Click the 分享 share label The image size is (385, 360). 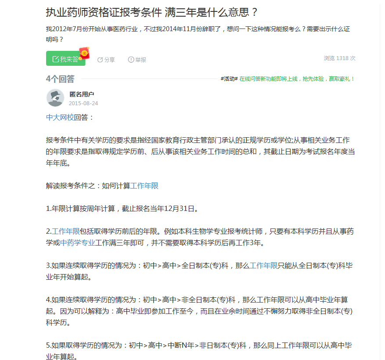click(x=109, y=60)
